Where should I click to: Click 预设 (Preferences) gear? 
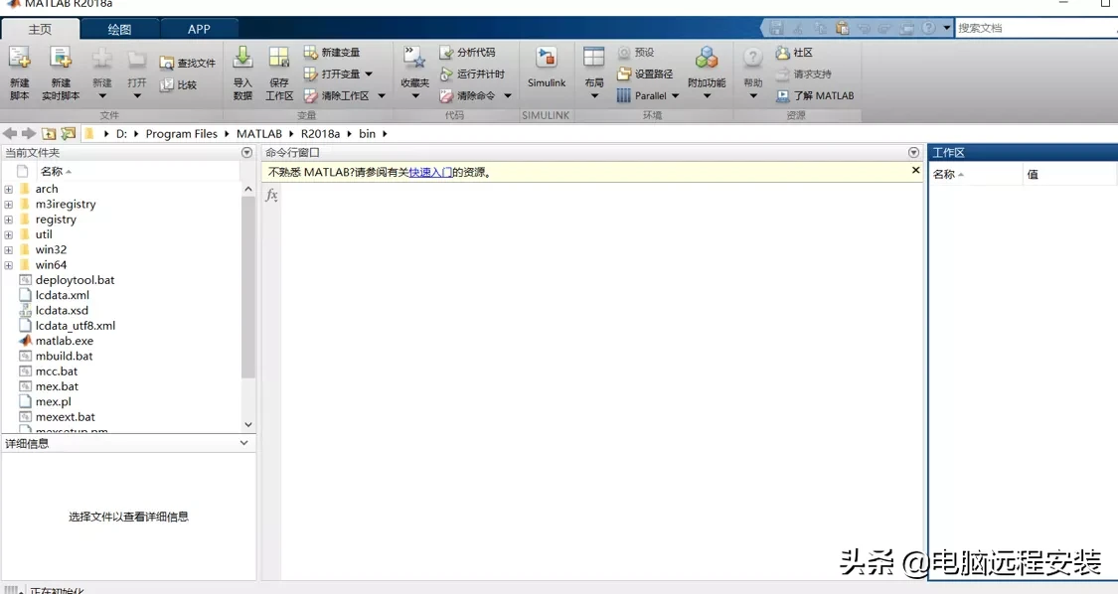click(636, 52)
